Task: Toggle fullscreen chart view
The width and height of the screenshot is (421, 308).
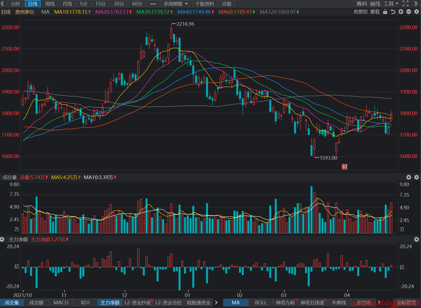Action: [x=406, y=4]
